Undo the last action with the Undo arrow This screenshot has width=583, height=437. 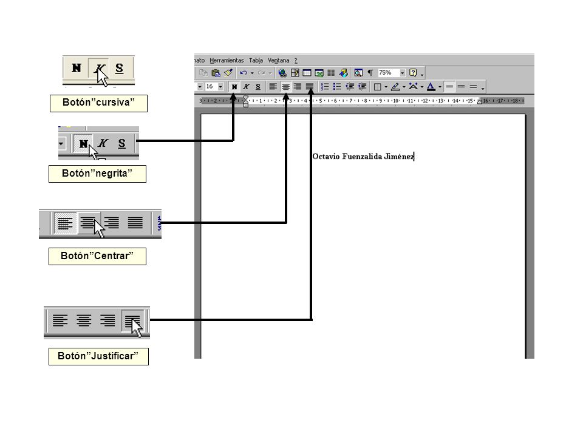[243, 73]
